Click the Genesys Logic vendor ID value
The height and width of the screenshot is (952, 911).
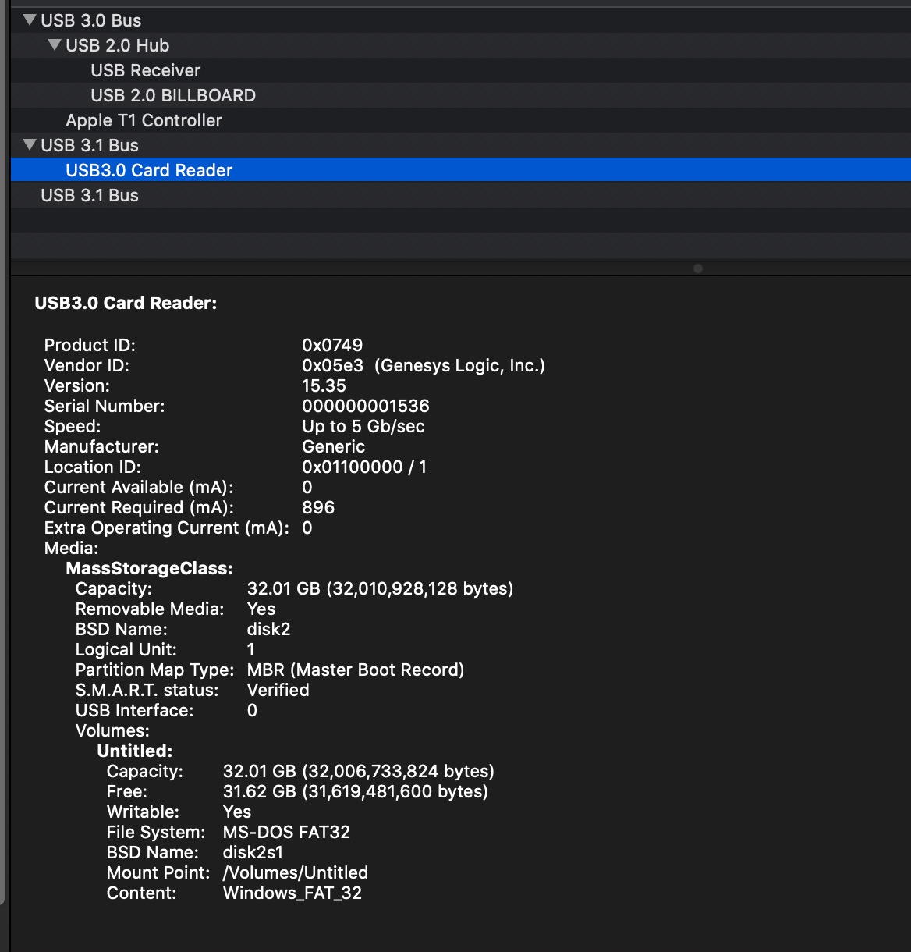(423, 365)
